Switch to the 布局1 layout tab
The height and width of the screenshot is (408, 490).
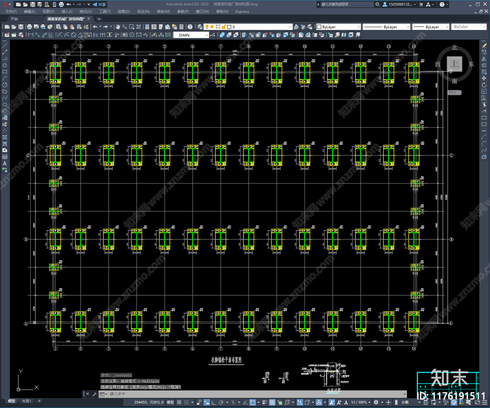click(x=27, y=401)
